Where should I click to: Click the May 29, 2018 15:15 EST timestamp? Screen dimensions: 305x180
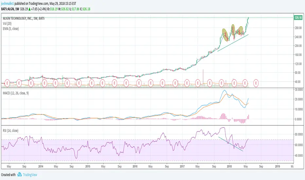coord(63,4)
